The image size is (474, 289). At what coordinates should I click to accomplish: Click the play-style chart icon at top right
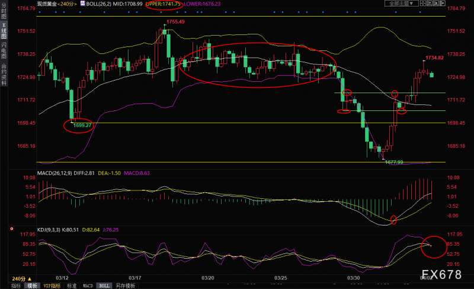[436, 4]
